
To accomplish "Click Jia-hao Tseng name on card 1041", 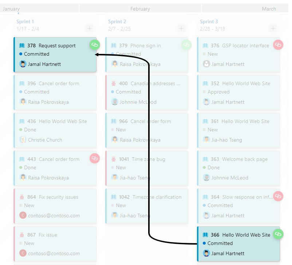I will tap(135, 178).
